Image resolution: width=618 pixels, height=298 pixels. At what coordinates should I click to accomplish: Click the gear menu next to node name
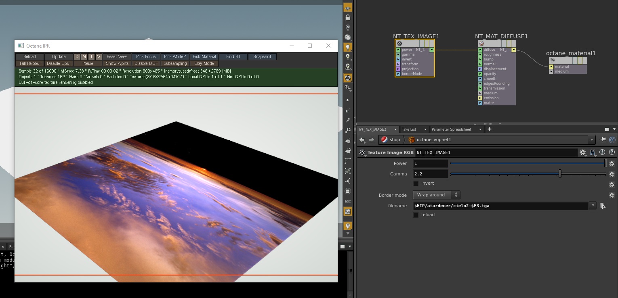(582, 152)
